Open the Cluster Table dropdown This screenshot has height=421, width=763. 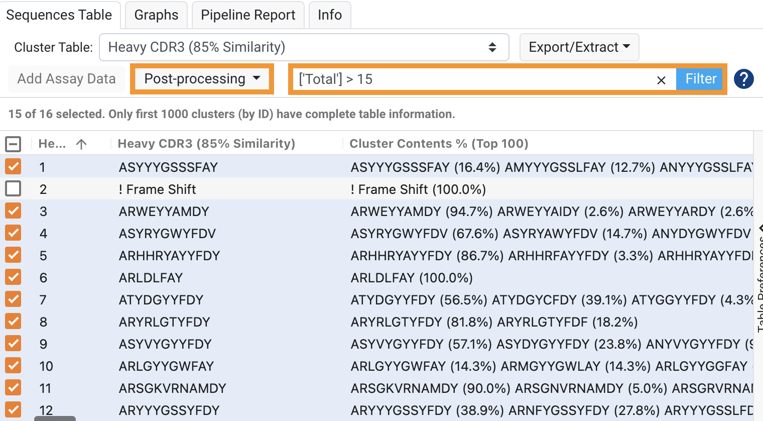point(304,47)
